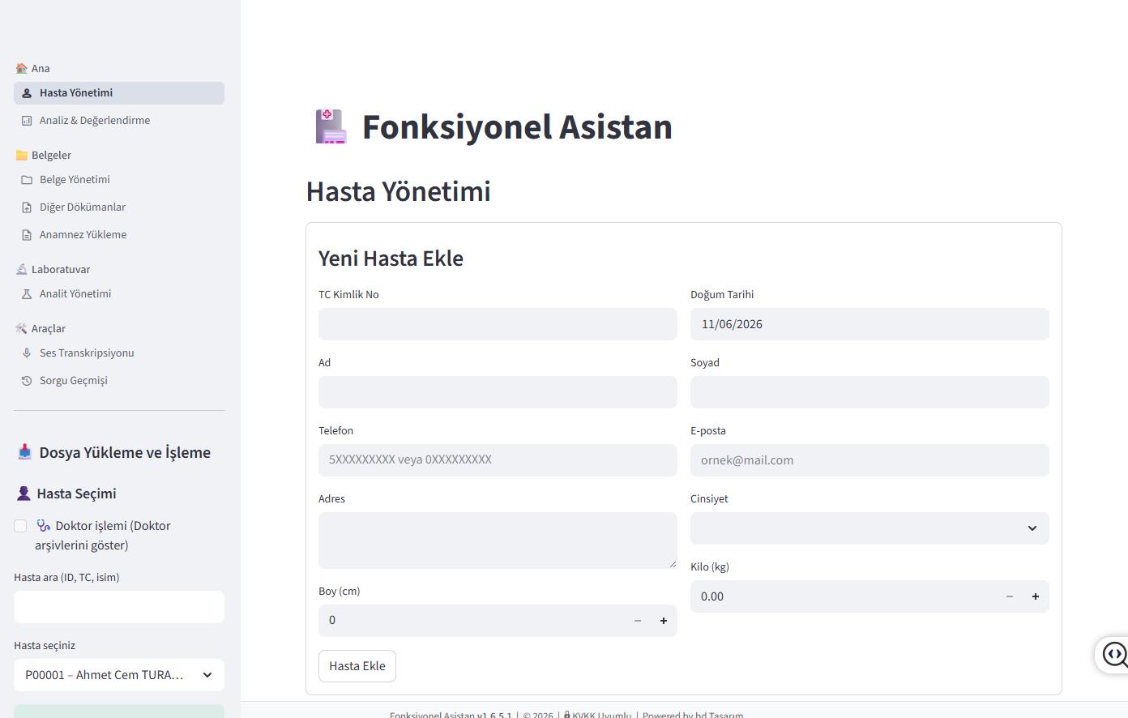Click the stethoscope icon in Doktor işlemi
This screenshot has width=1128, height=718.
click(x=44, y=526)
